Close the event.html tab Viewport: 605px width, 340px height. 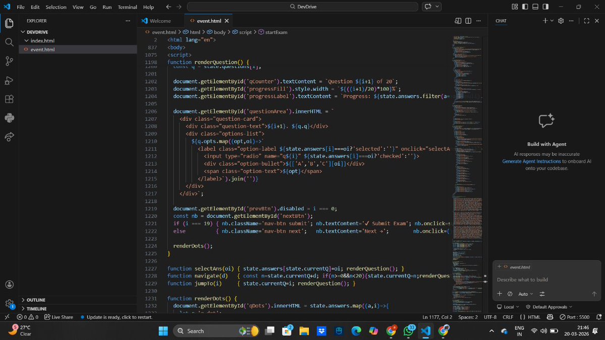(227, 21)
